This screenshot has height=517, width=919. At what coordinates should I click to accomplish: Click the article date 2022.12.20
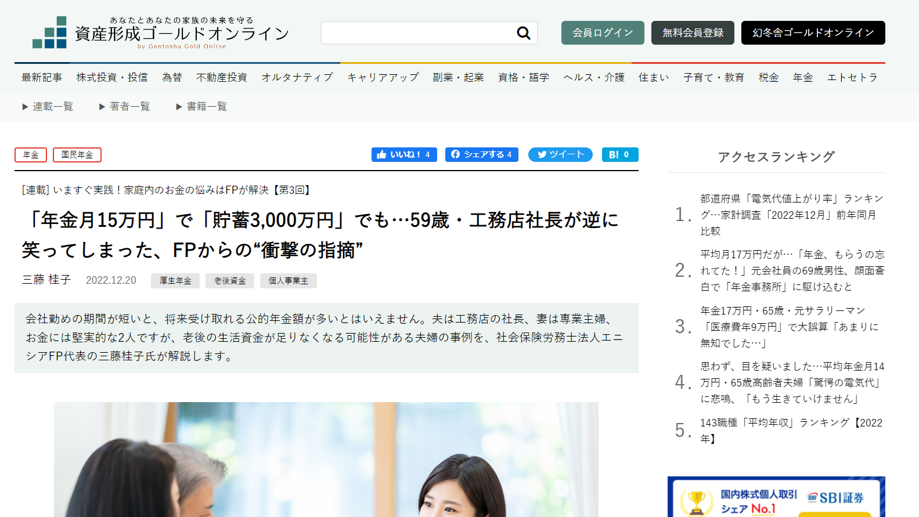tap(111, 280)
